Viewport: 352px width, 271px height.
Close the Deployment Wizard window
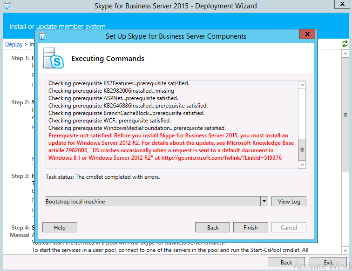coord(342,4)
